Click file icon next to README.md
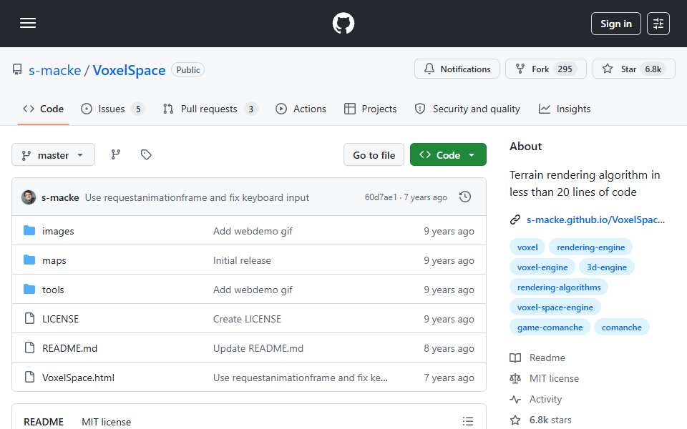The image size is (687, 429). tap(29, 348)
